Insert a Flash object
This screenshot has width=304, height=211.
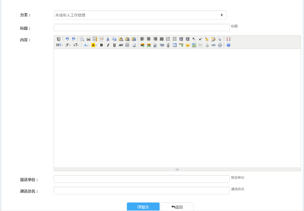tap(155, 45)
